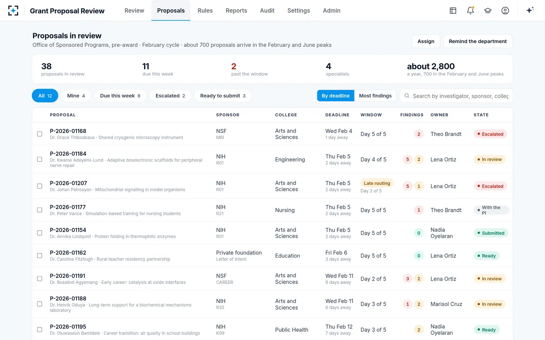Select the All 12 filter
Image resolution: width=545 pixels, height=340 pixels.
[x=45, y=96]
